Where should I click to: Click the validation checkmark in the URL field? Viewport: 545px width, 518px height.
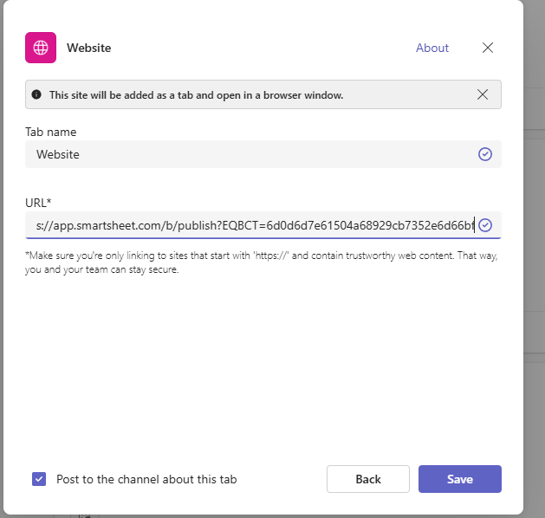485,225
